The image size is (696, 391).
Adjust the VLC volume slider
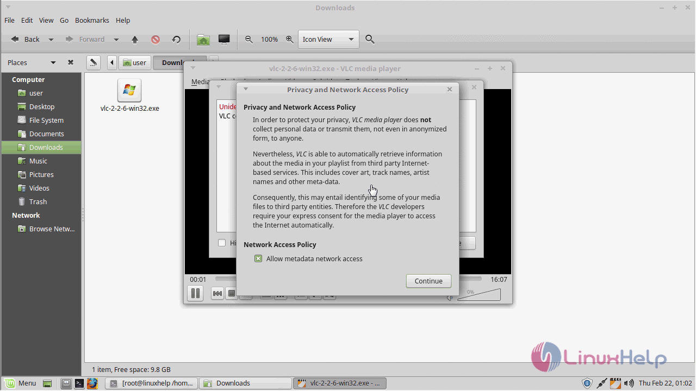click(x=479, y=294)
